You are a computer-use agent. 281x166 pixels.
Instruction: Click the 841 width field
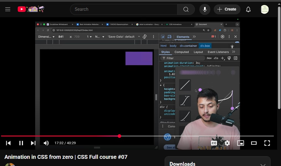[x=61, y=37]
